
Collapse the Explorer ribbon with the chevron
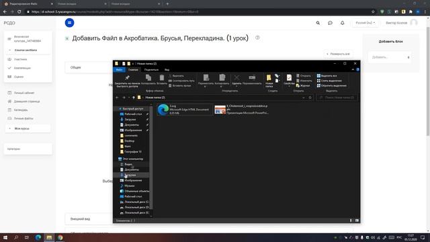(353, 70)
